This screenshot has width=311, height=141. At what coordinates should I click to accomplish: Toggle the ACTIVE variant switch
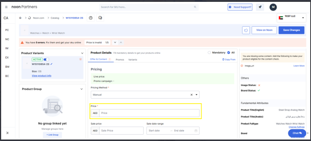click(x=46, y=59)
